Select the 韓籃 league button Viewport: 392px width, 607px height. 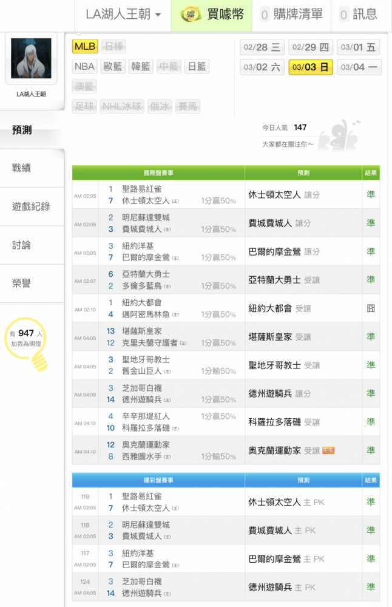coord(140,66)
